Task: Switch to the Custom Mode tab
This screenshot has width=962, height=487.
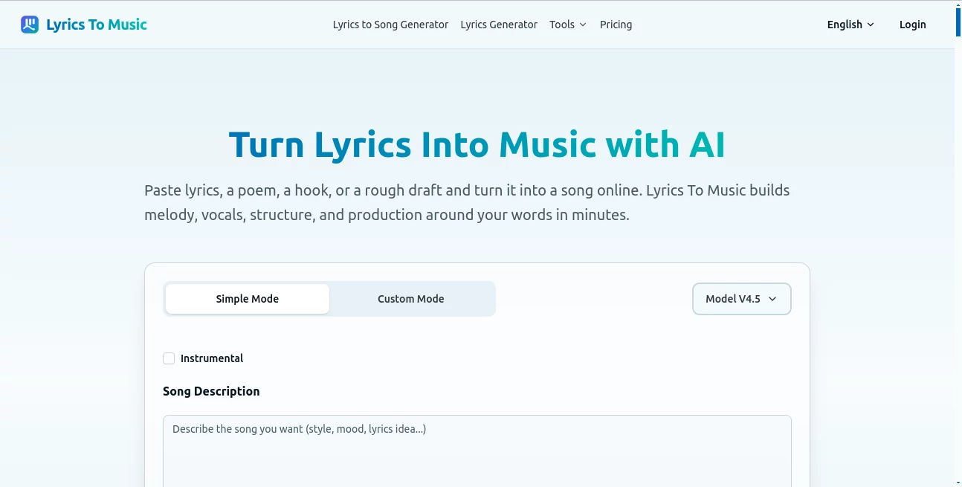Action: click(411, 299)
